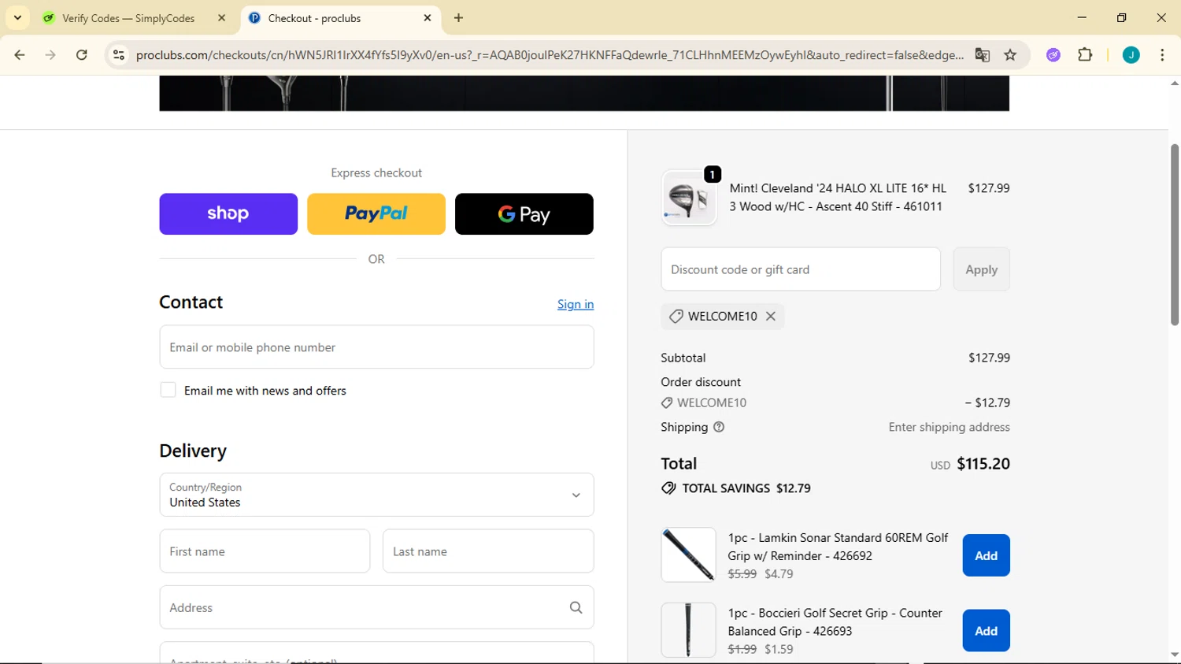The image size is (1181, 664).
Task: Click the Sign in link
Action: pos(576,304)
